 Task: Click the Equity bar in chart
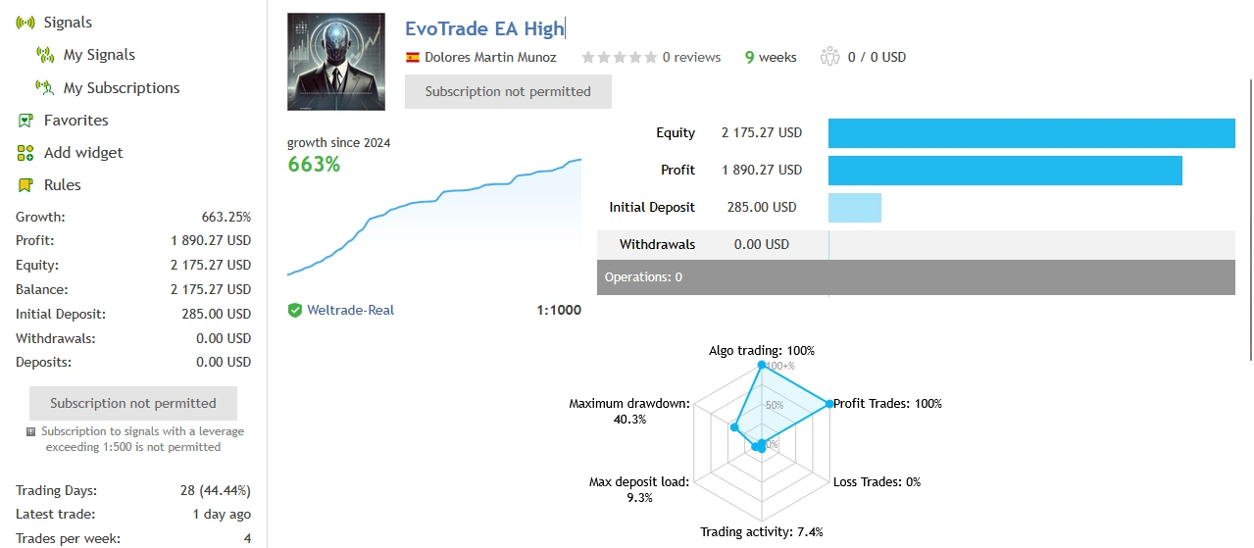(1031, 132)
